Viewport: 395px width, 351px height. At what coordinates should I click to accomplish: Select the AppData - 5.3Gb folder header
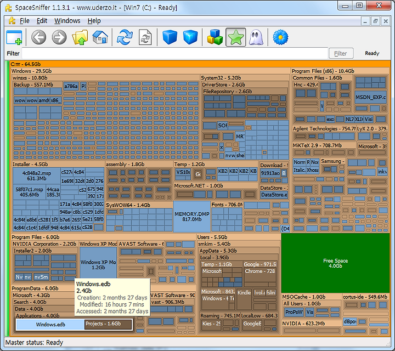(239, 251)
